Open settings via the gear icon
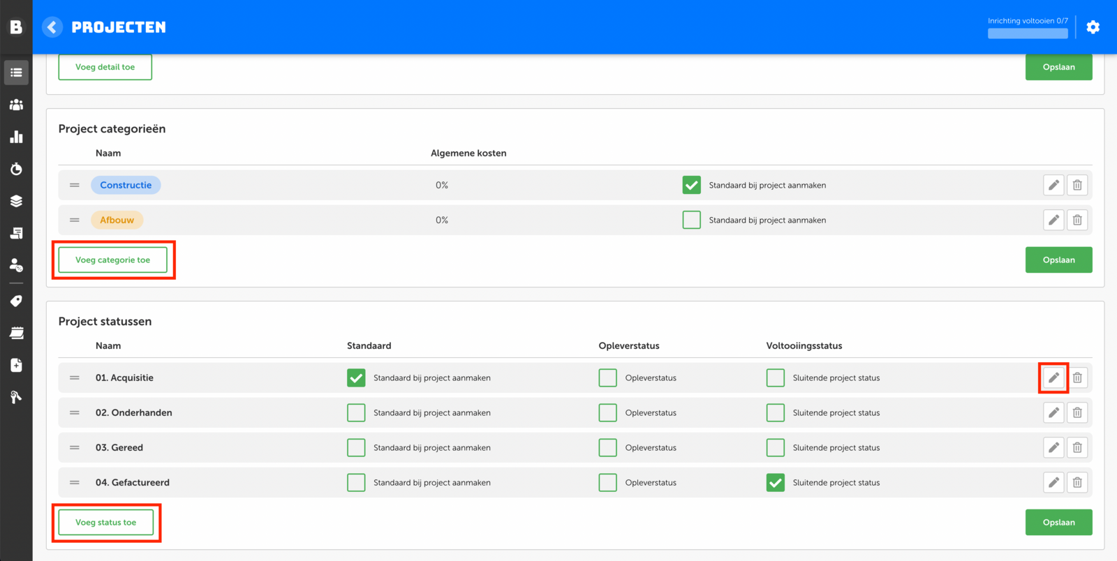1117x561 pixels. click(x=1093, y=27)
